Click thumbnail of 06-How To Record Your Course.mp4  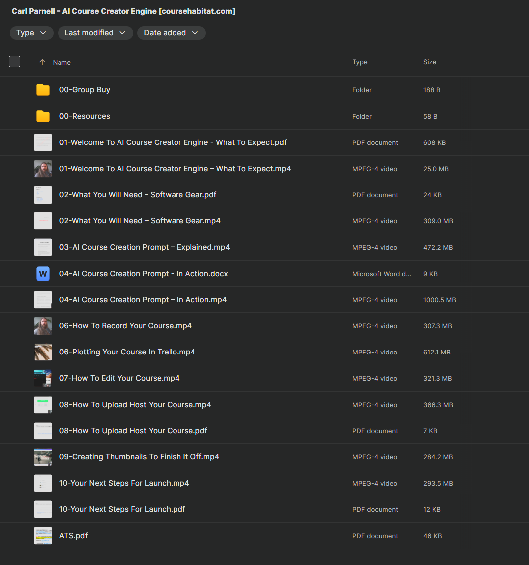click(43, 326)
